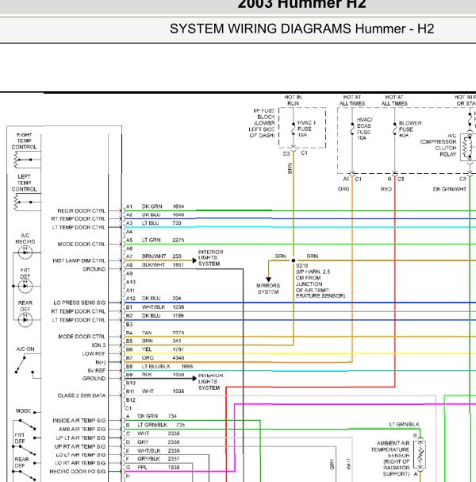Select the 'UP LT AIR TEMP SIG' label

tap(80, 438)
